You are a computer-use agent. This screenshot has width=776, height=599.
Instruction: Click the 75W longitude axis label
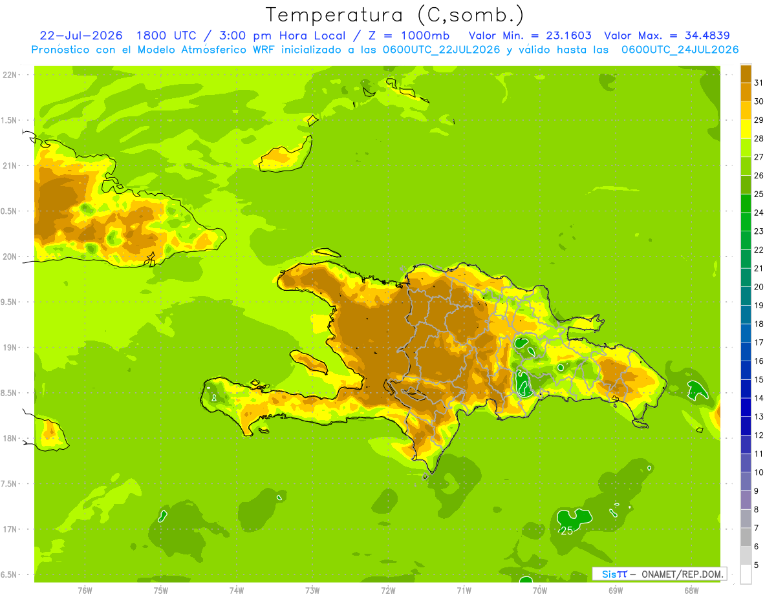161,591
